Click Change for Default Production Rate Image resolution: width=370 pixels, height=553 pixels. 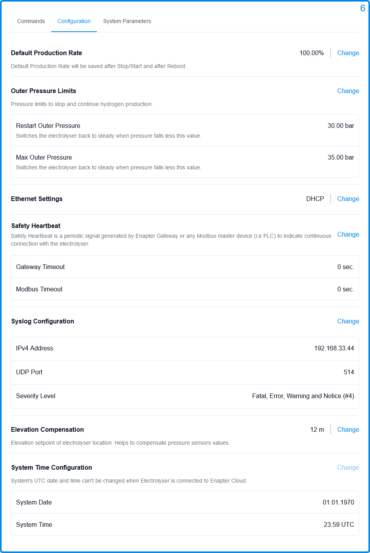(348, 53)
